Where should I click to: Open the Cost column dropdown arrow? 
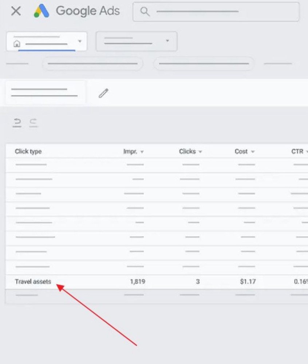coord(253,152)
